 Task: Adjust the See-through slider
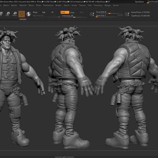[x=152, y=2]
